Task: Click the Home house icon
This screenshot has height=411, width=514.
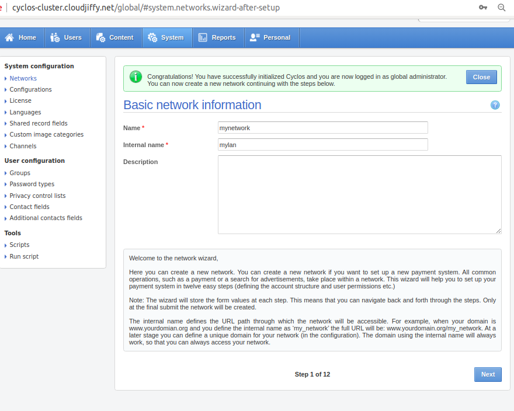Action: pyautogui.click(x=9, y=37)
